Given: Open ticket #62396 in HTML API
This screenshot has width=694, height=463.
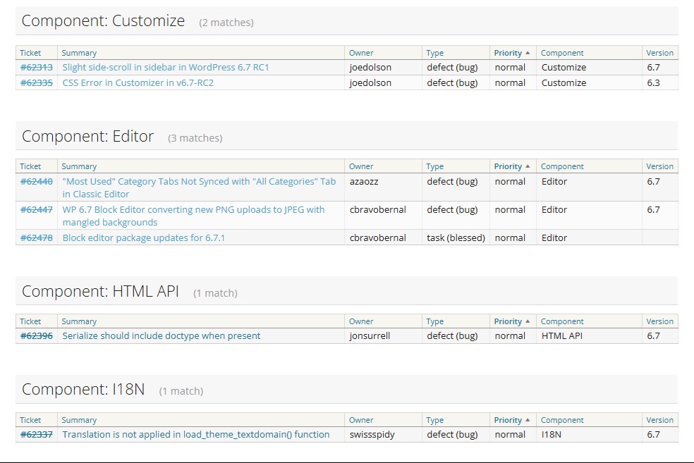Looking at the screenshot, I should (36, 336).
